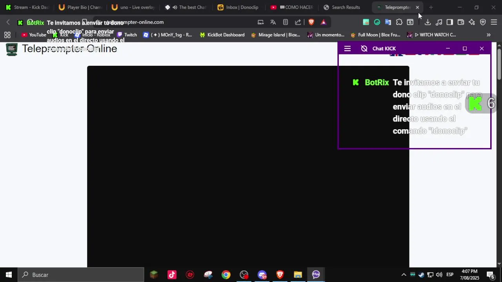Viewport: 502px width, 282px height.
Task: Go back with the browser back arrow
Action: pyautogui.click(x=8, y=22)
